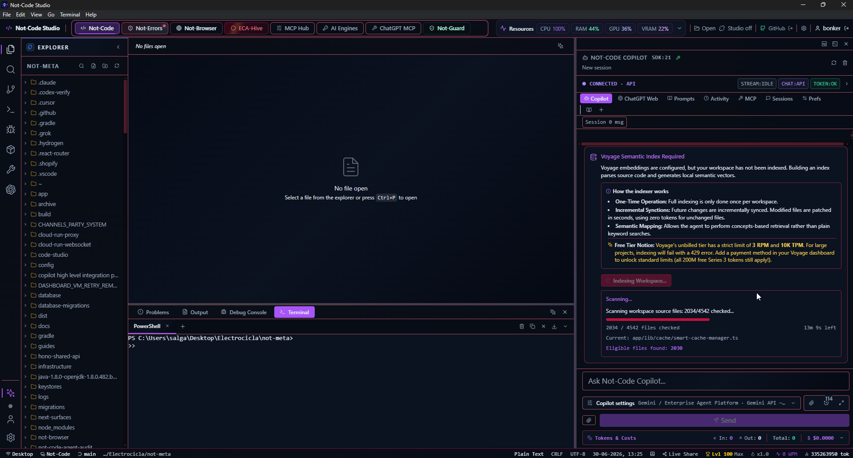Screen dimensions: 853x458
Task: Open the account person icon in activity bar
Action: point(11,419)
